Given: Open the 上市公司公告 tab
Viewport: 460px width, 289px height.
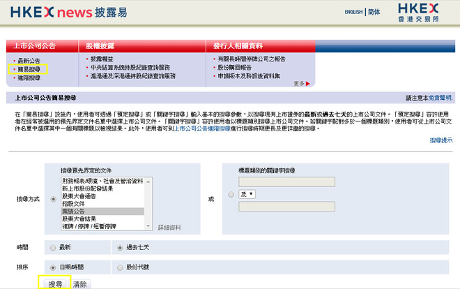Looking at the screenshot, I should [x=35, y=46].
